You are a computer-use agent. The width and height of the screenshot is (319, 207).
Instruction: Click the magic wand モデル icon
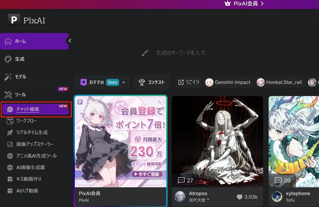[x=8, y=77]
